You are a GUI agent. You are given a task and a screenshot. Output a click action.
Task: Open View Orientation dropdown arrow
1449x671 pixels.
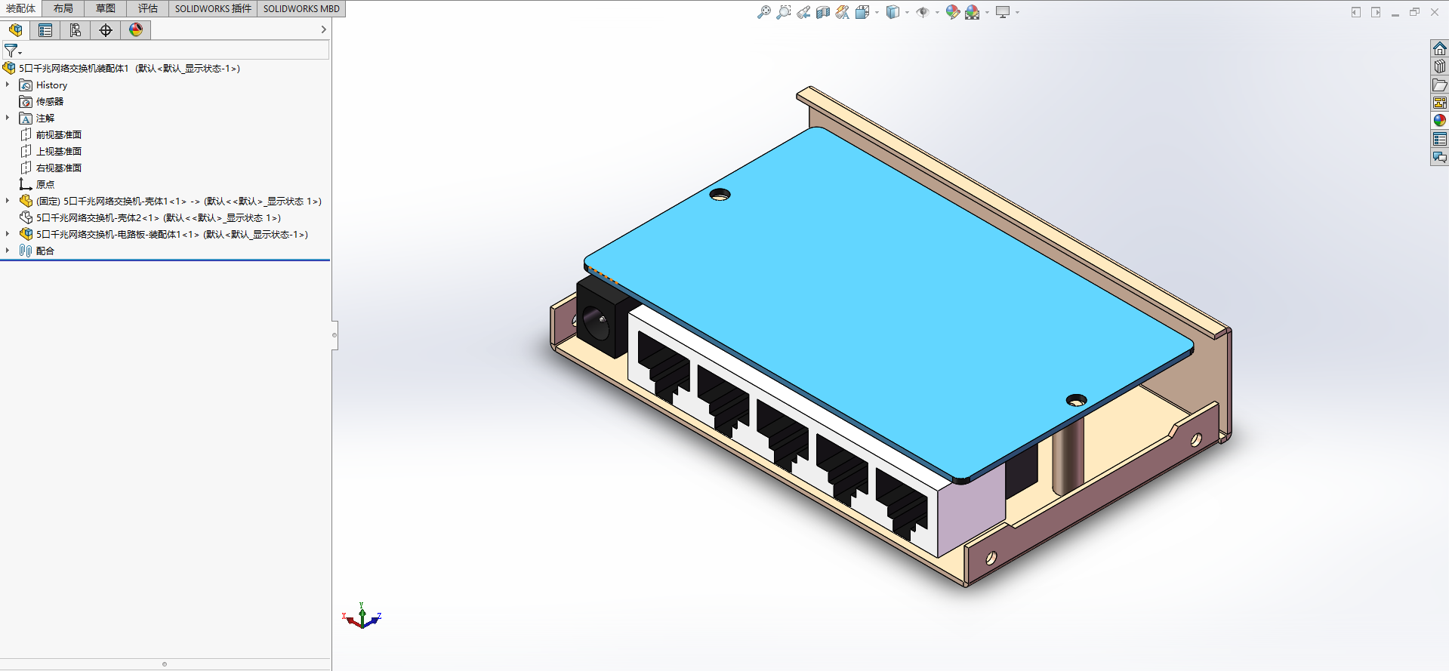(877, 12)
